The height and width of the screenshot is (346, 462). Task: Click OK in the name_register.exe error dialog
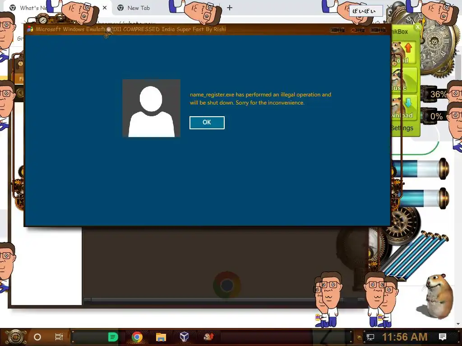pyautogui.click(x=207, y=123)
